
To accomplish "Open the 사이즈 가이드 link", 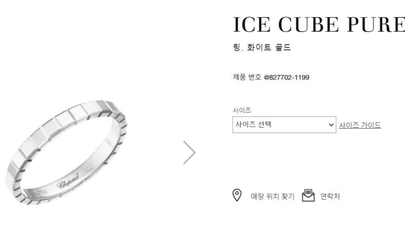I will (360, 125).
